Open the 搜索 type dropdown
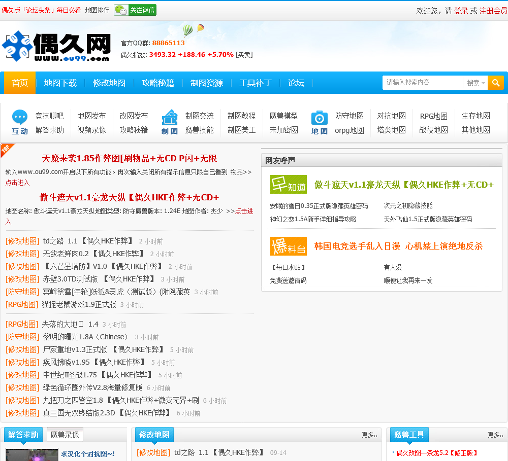 click(475, 83)
